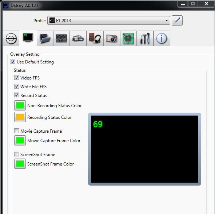Change the orange Recording Status Color
Screen dimensions: 215x214
[x=20, y=117]
